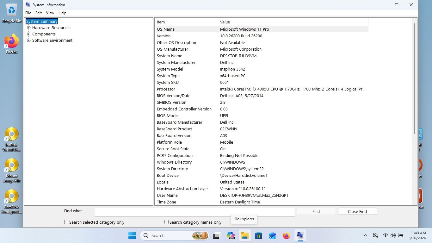Select the ImDisk Virtual Disk desktop icon
Viewport: 432px width, 243px height.
pyautogui.click(x=12, y=140)
